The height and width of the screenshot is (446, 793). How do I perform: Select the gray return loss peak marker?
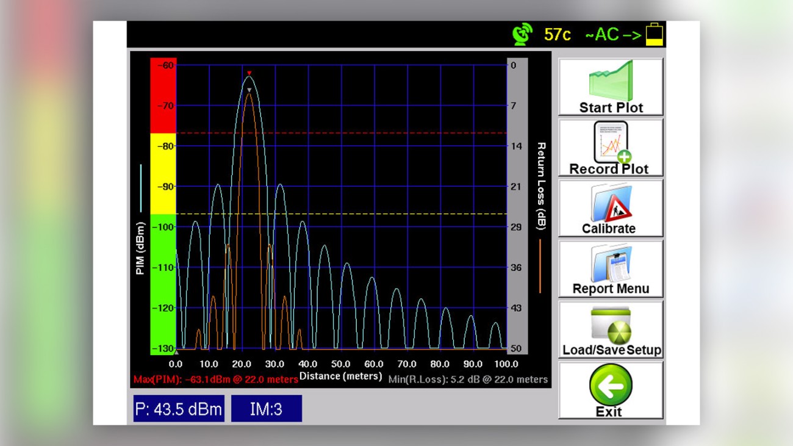coord(249,90)
